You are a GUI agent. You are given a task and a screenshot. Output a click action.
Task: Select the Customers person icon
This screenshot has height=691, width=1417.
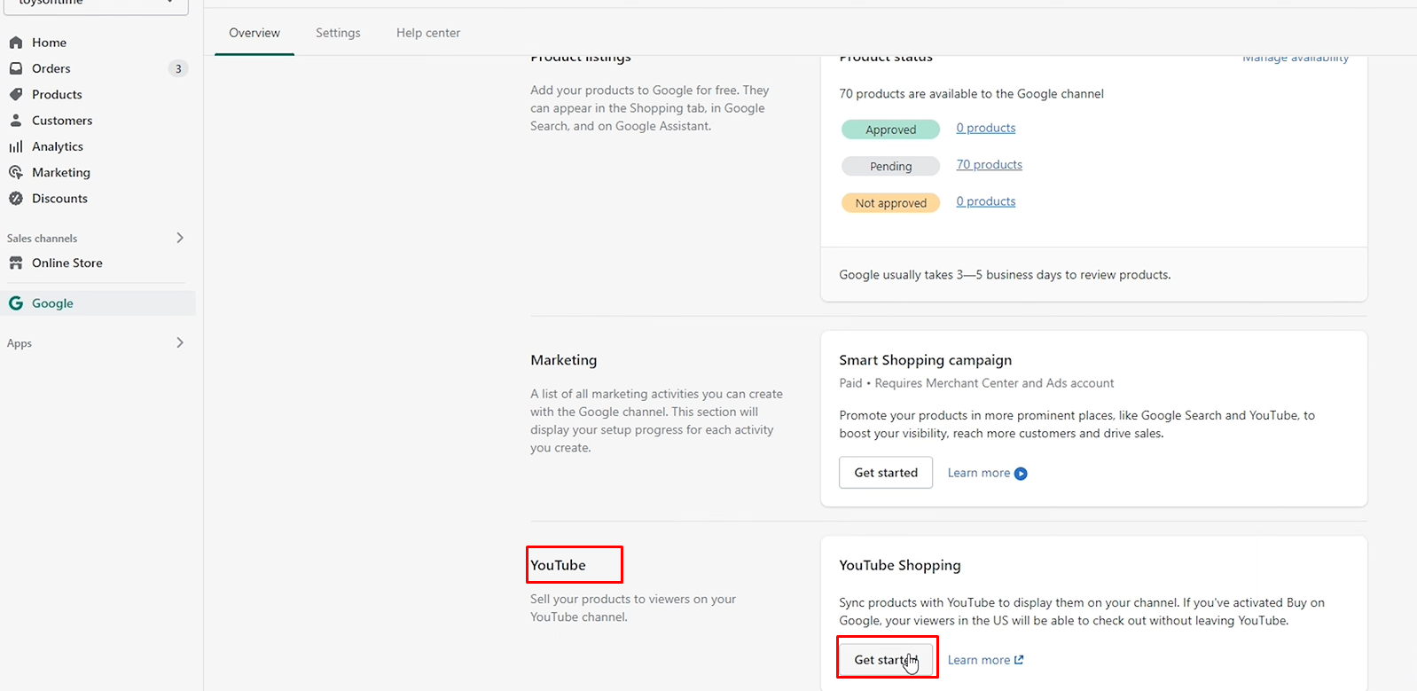click(16, 121)
